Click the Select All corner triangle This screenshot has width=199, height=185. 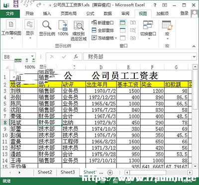[7, 67]
